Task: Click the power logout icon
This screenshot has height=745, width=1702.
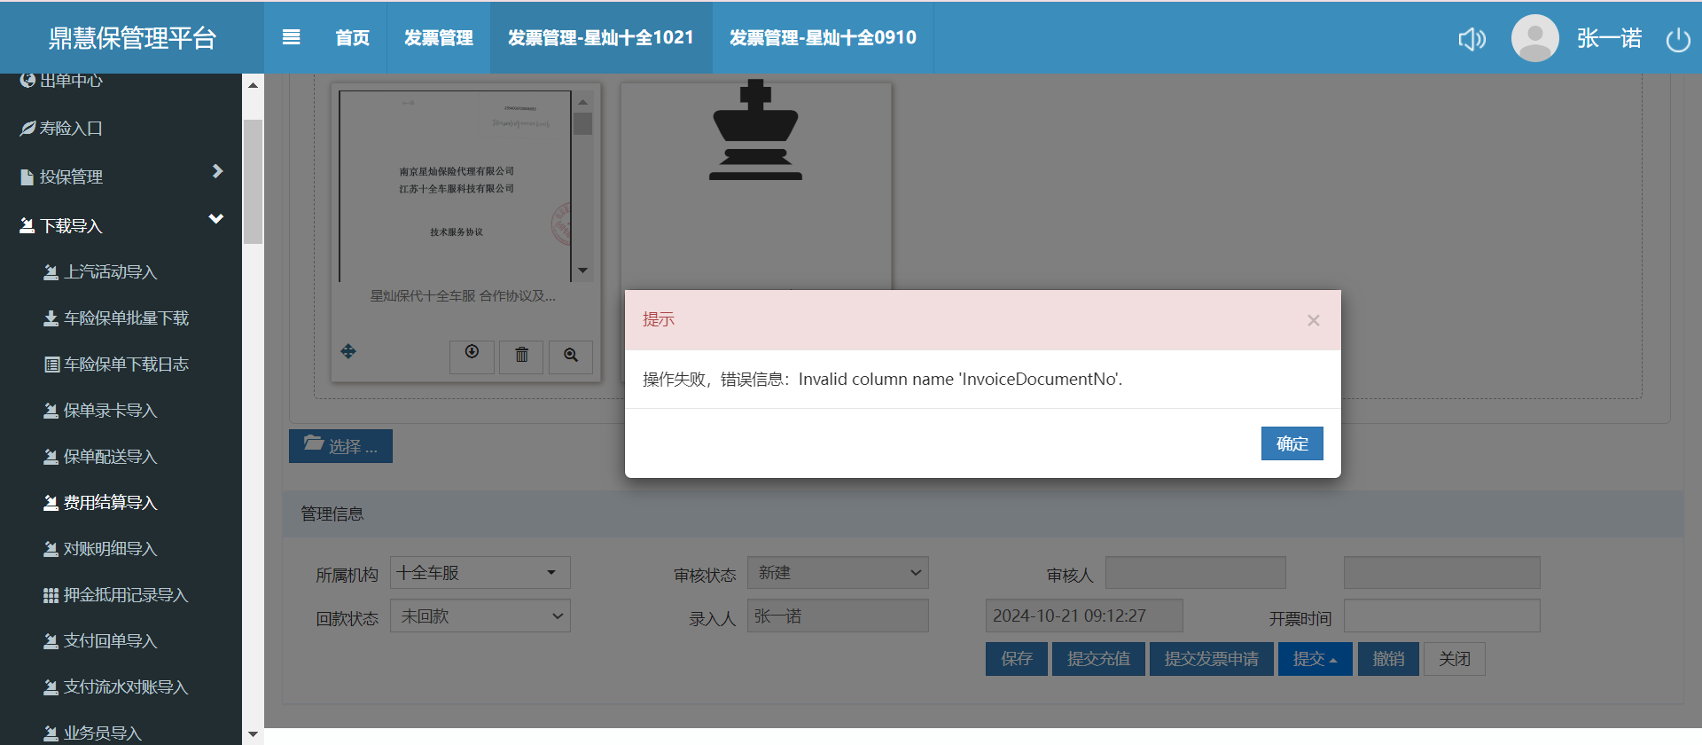Action: pyautogui.click(x=1678, y=40)
